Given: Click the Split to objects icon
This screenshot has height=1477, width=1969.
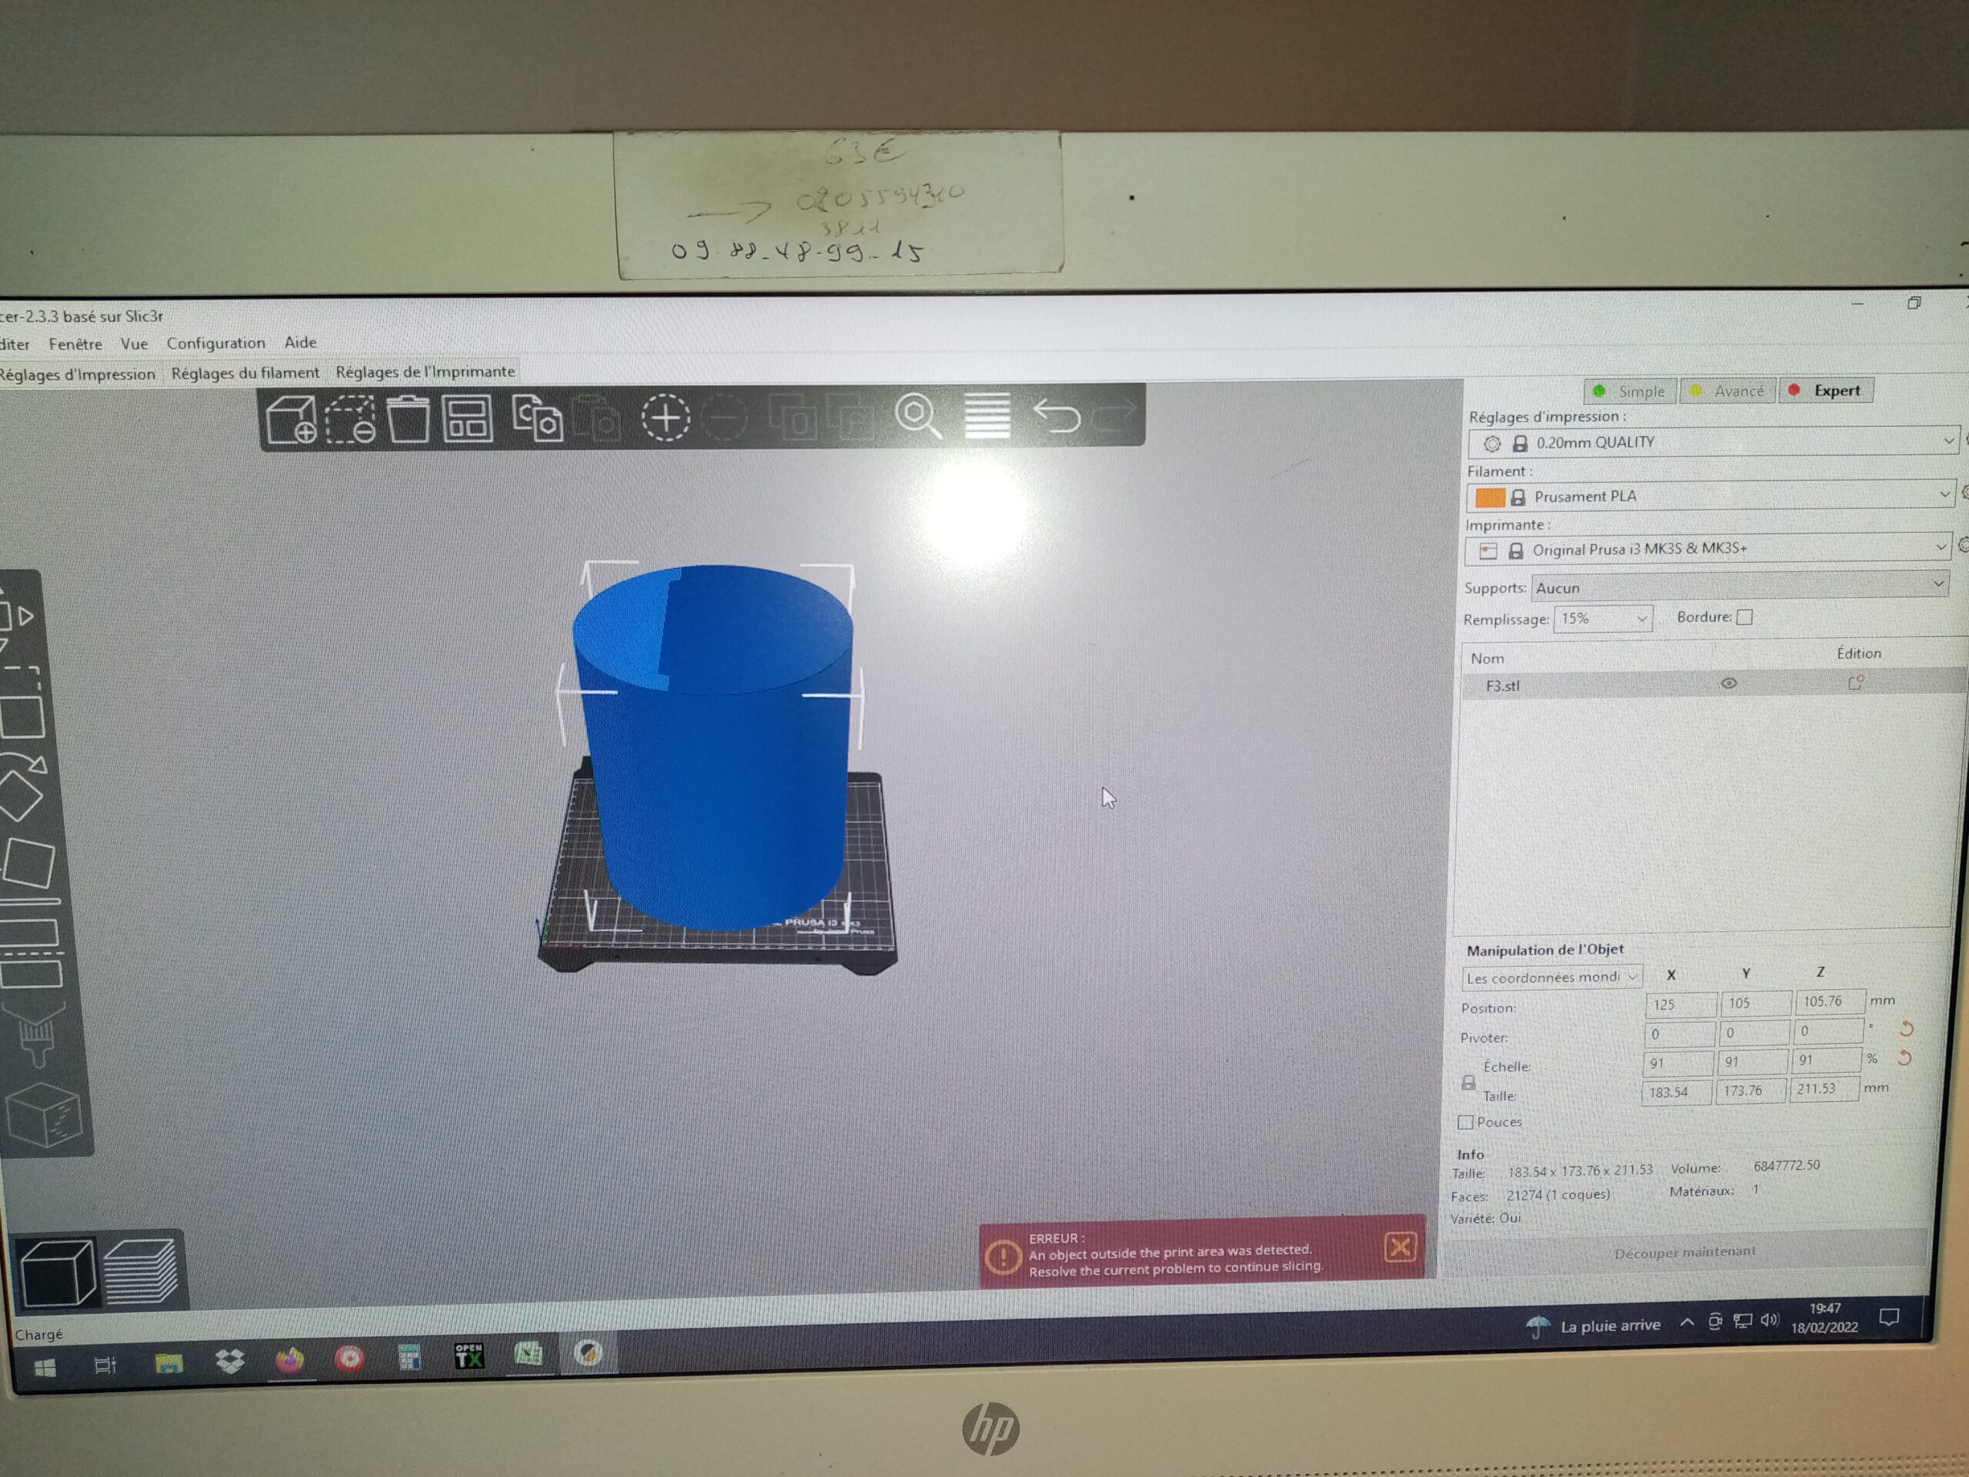Looking at the screenshot, I should (x=792, y=417).
